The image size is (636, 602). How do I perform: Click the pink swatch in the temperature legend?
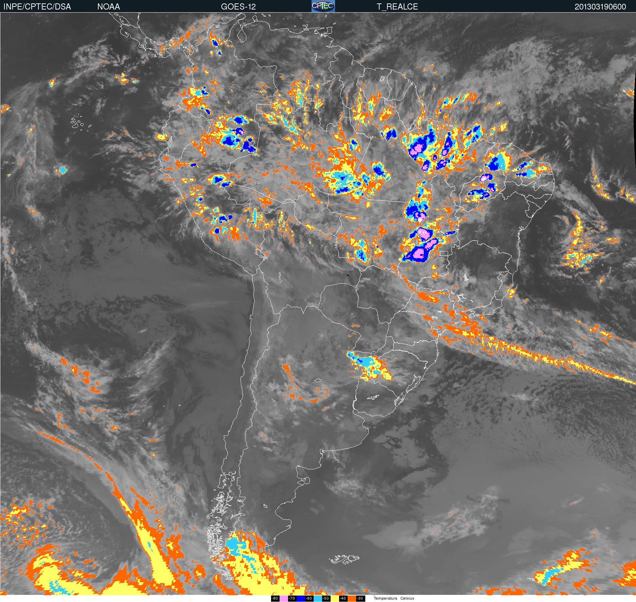point(284,599)
